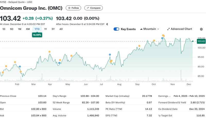Select the 1D range tab

[x=4, y=29]
